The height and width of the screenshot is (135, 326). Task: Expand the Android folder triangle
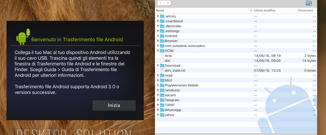click(x=158, y=36)
